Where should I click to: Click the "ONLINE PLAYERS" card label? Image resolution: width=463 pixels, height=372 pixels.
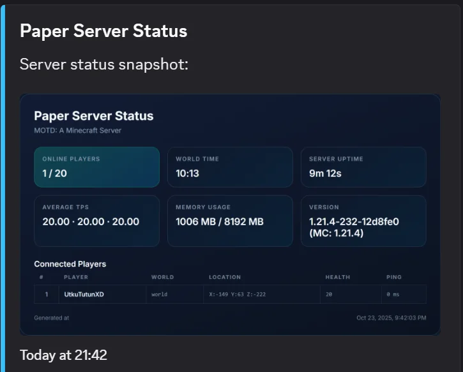[71, 159]
